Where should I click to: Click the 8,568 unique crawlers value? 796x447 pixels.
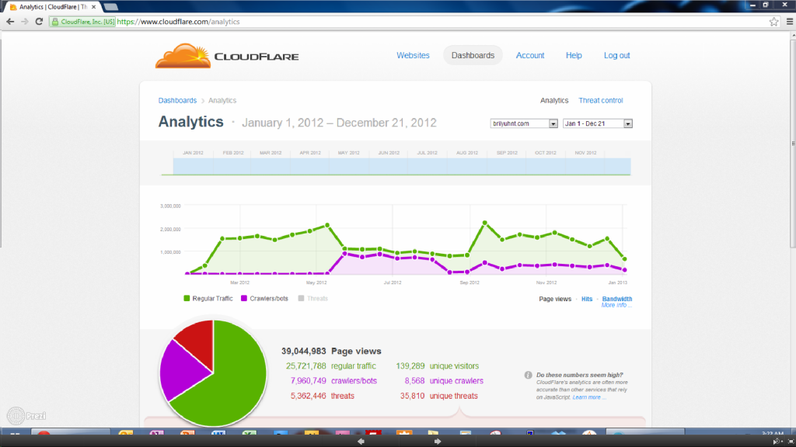point(414,380)
